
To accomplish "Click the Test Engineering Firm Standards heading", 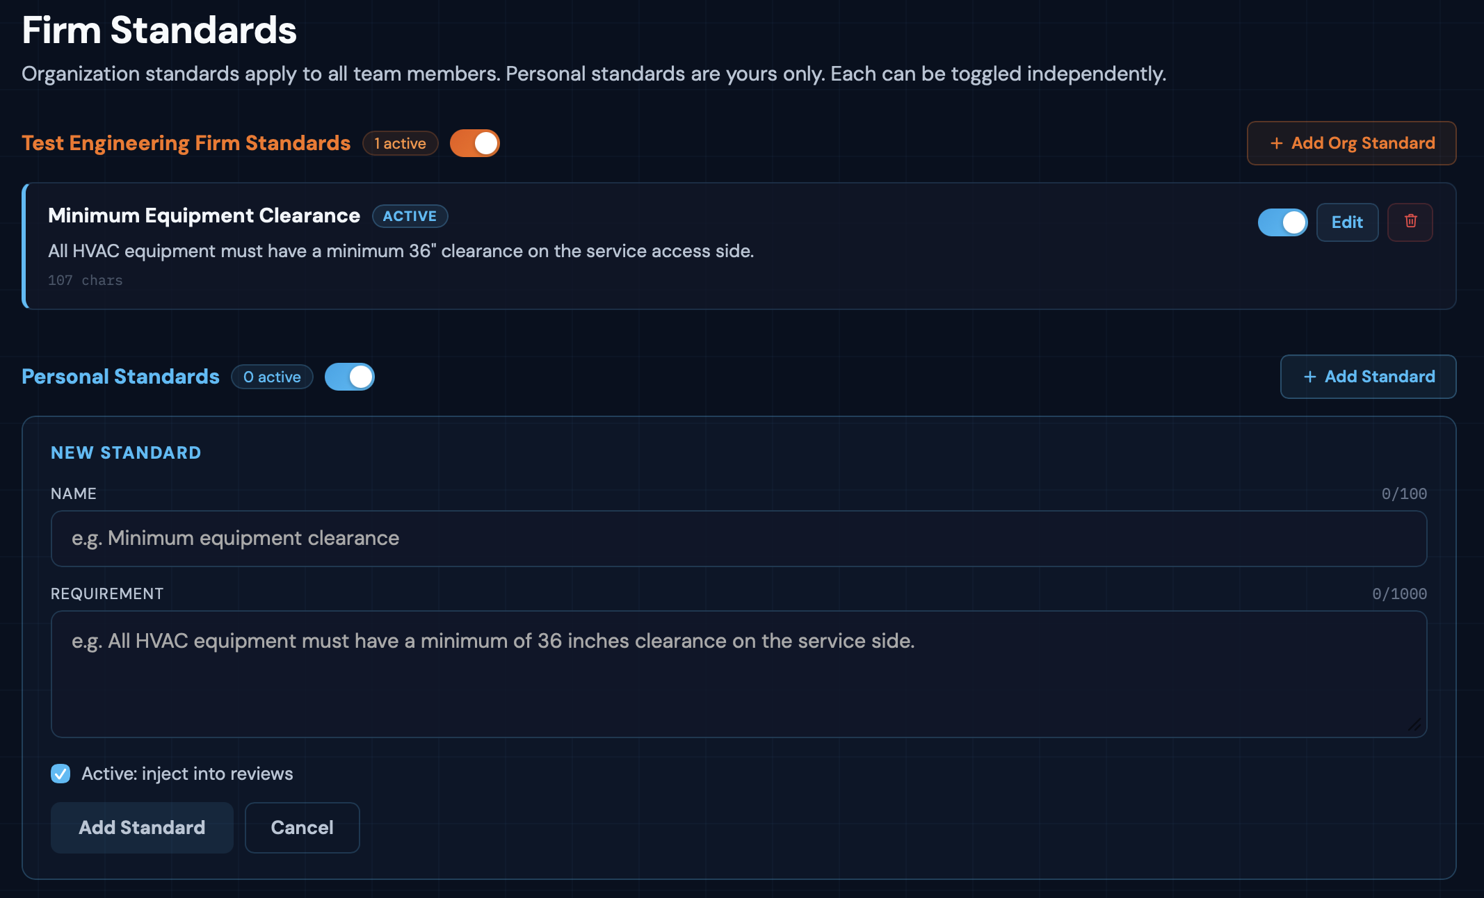I will coord(186,143).
